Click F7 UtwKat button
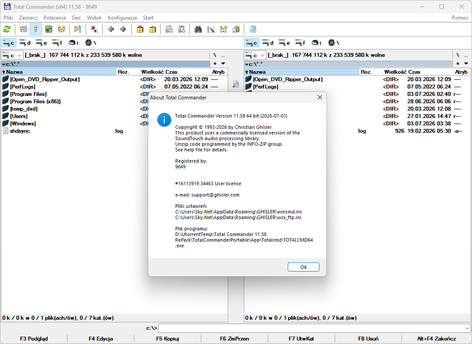 301,339
